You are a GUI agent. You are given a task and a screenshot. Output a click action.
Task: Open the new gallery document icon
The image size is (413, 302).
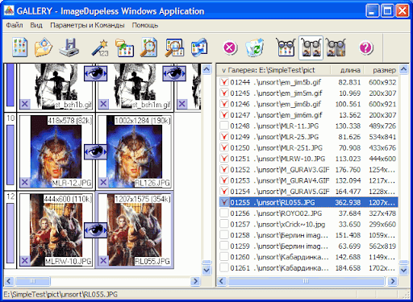20,48
